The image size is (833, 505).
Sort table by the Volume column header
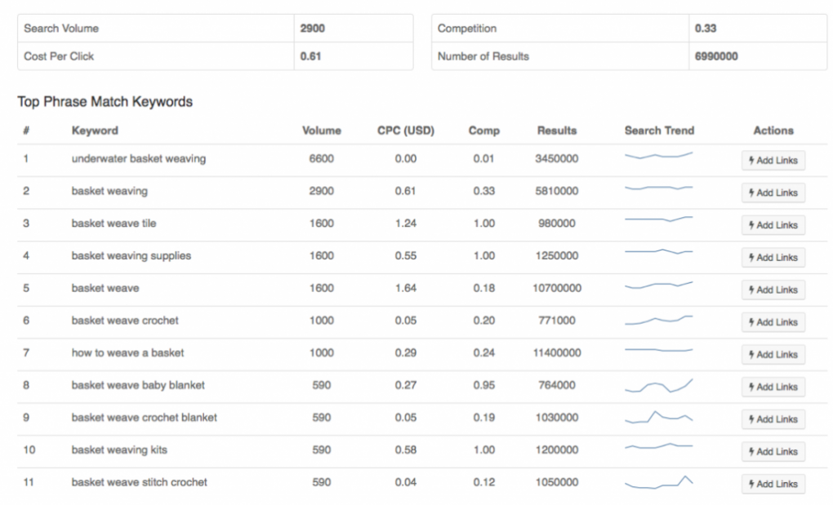[x=321, y=131]
